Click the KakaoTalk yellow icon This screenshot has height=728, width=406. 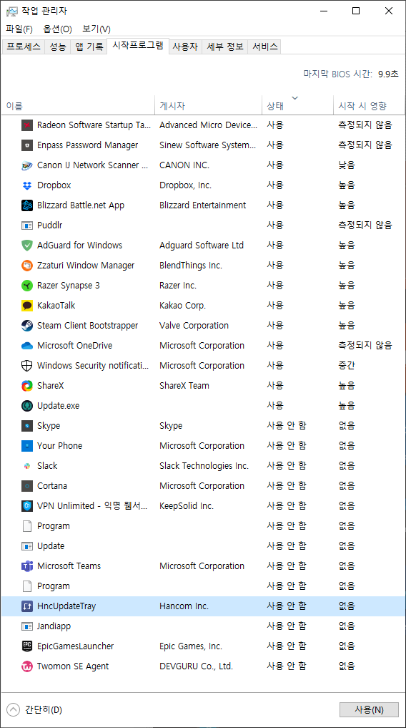tap(27, 306)
